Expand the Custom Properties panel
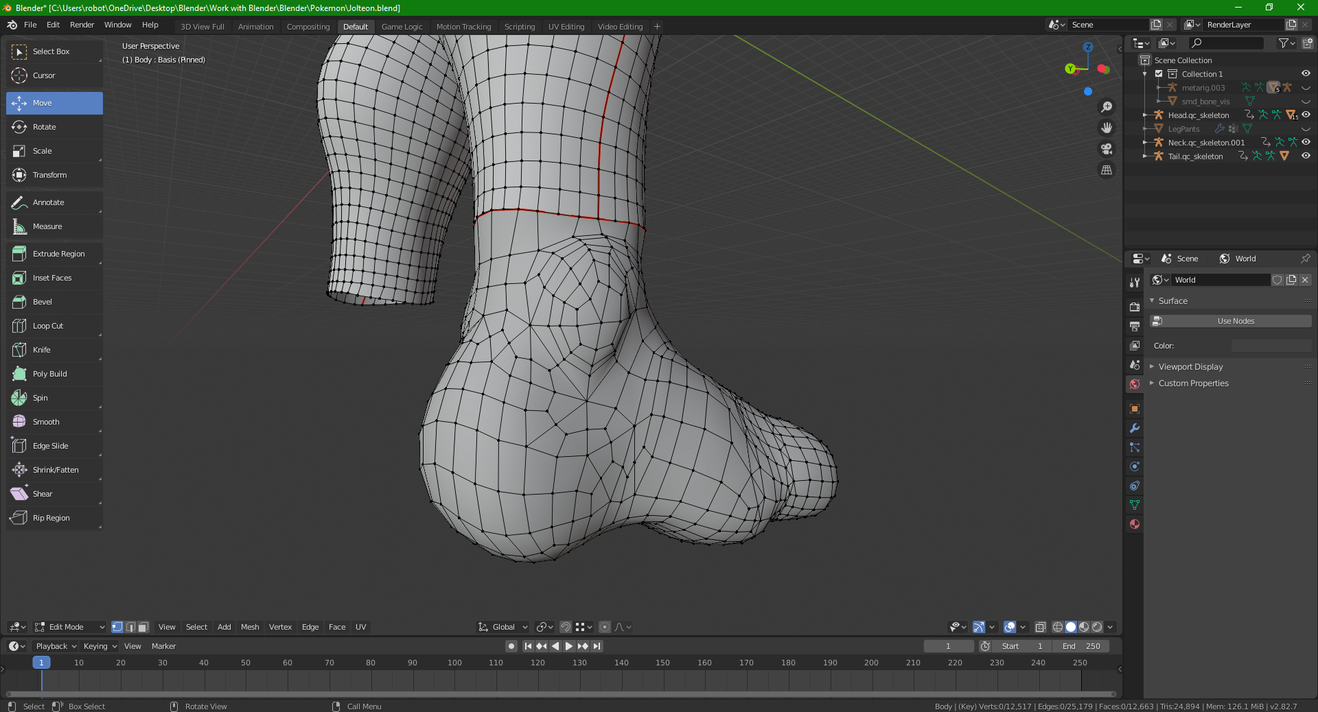1318x712 pixels. pyautogui.click(x=1193, y=383)
